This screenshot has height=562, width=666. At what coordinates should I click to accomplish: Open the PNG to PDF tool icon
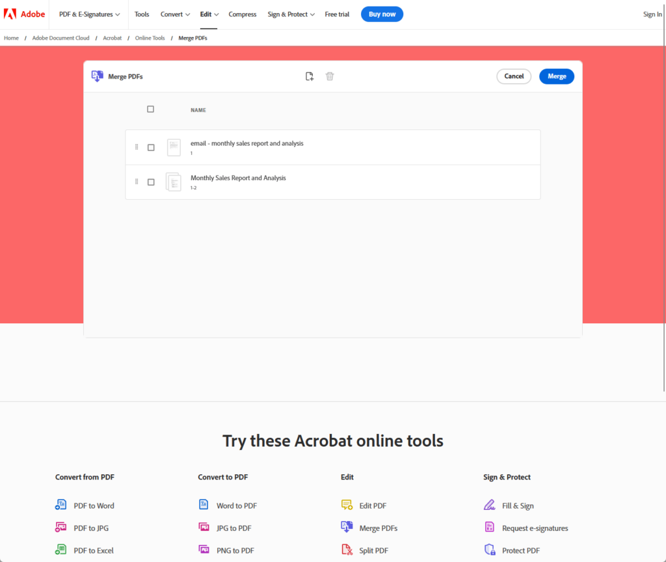coord(204,549)
